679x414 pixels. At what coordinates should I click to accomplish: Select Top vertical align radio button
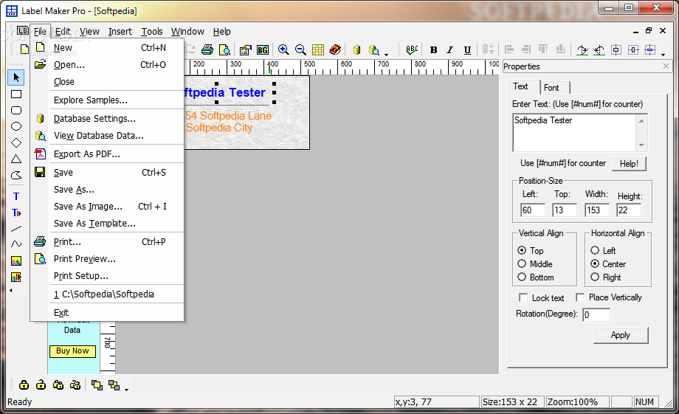(x=522, y=250)
